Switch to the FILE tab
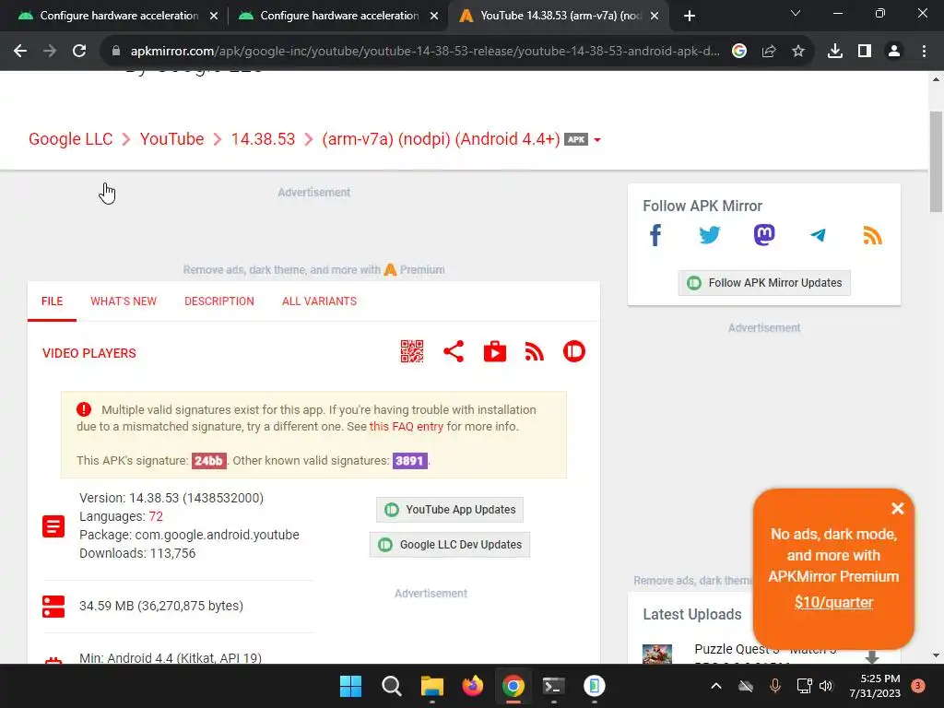This screenshot has height=708, width=944. (52, 301)
